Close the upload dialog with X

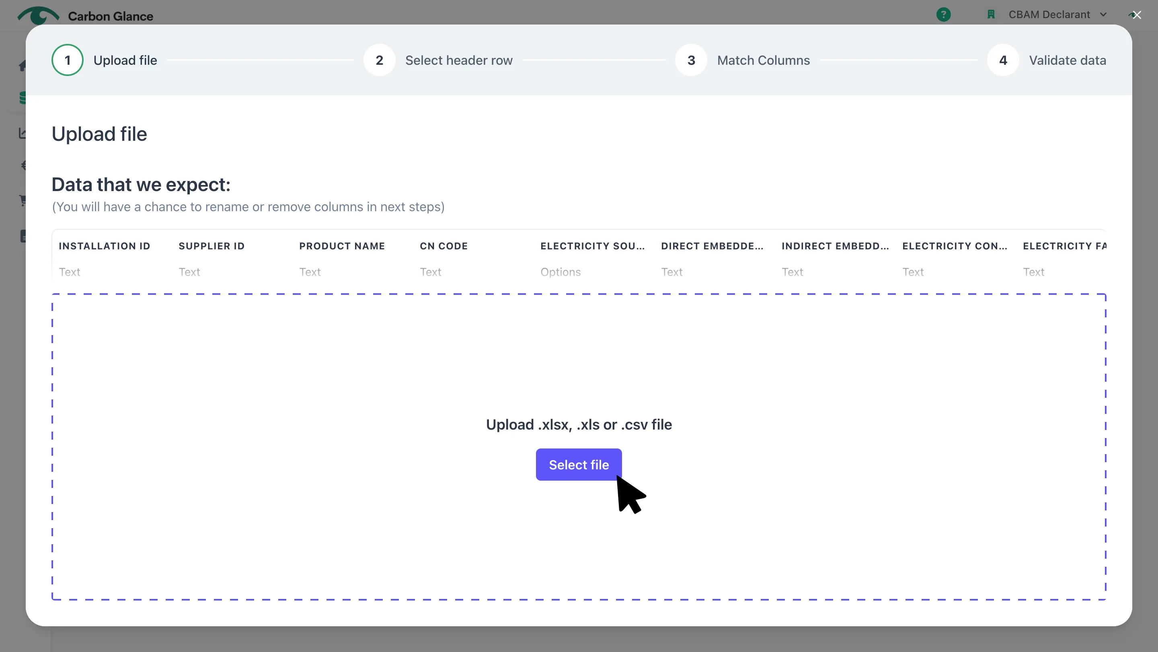point(1137,15)
